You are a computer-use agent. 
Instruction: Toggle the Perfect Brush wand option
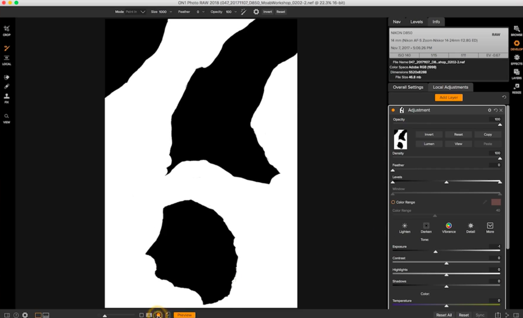click(x=244, y=12)
